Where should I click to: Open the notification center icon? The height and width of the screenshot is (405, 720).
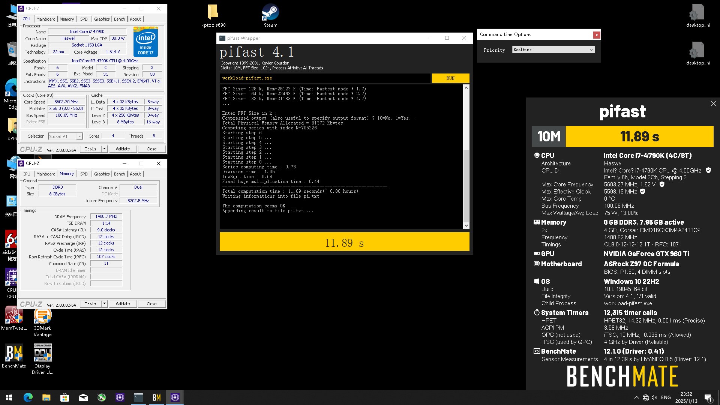coord(708,397)
